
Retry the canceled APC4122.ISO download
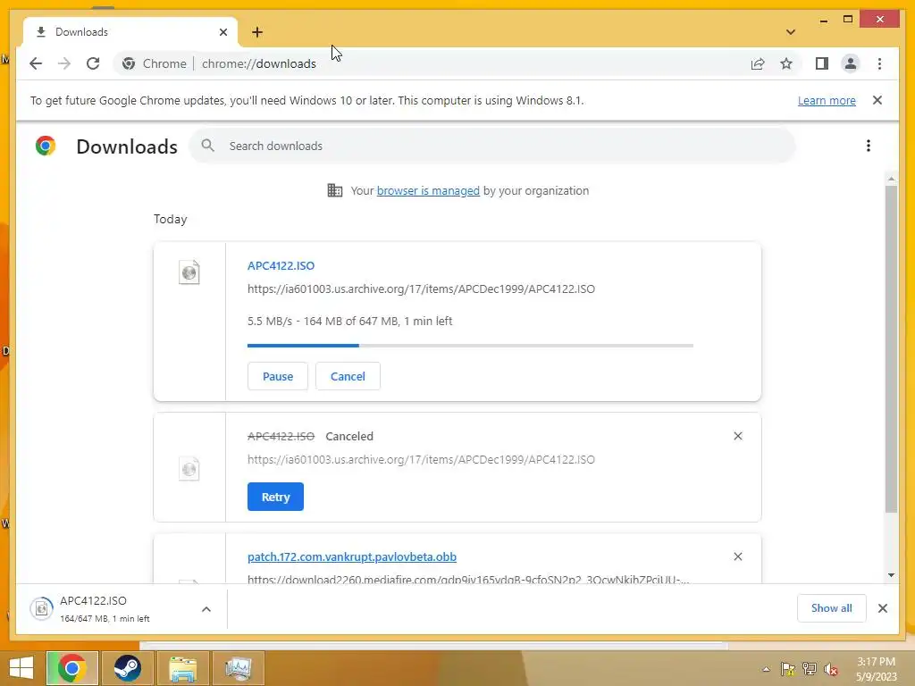point(275,497)
